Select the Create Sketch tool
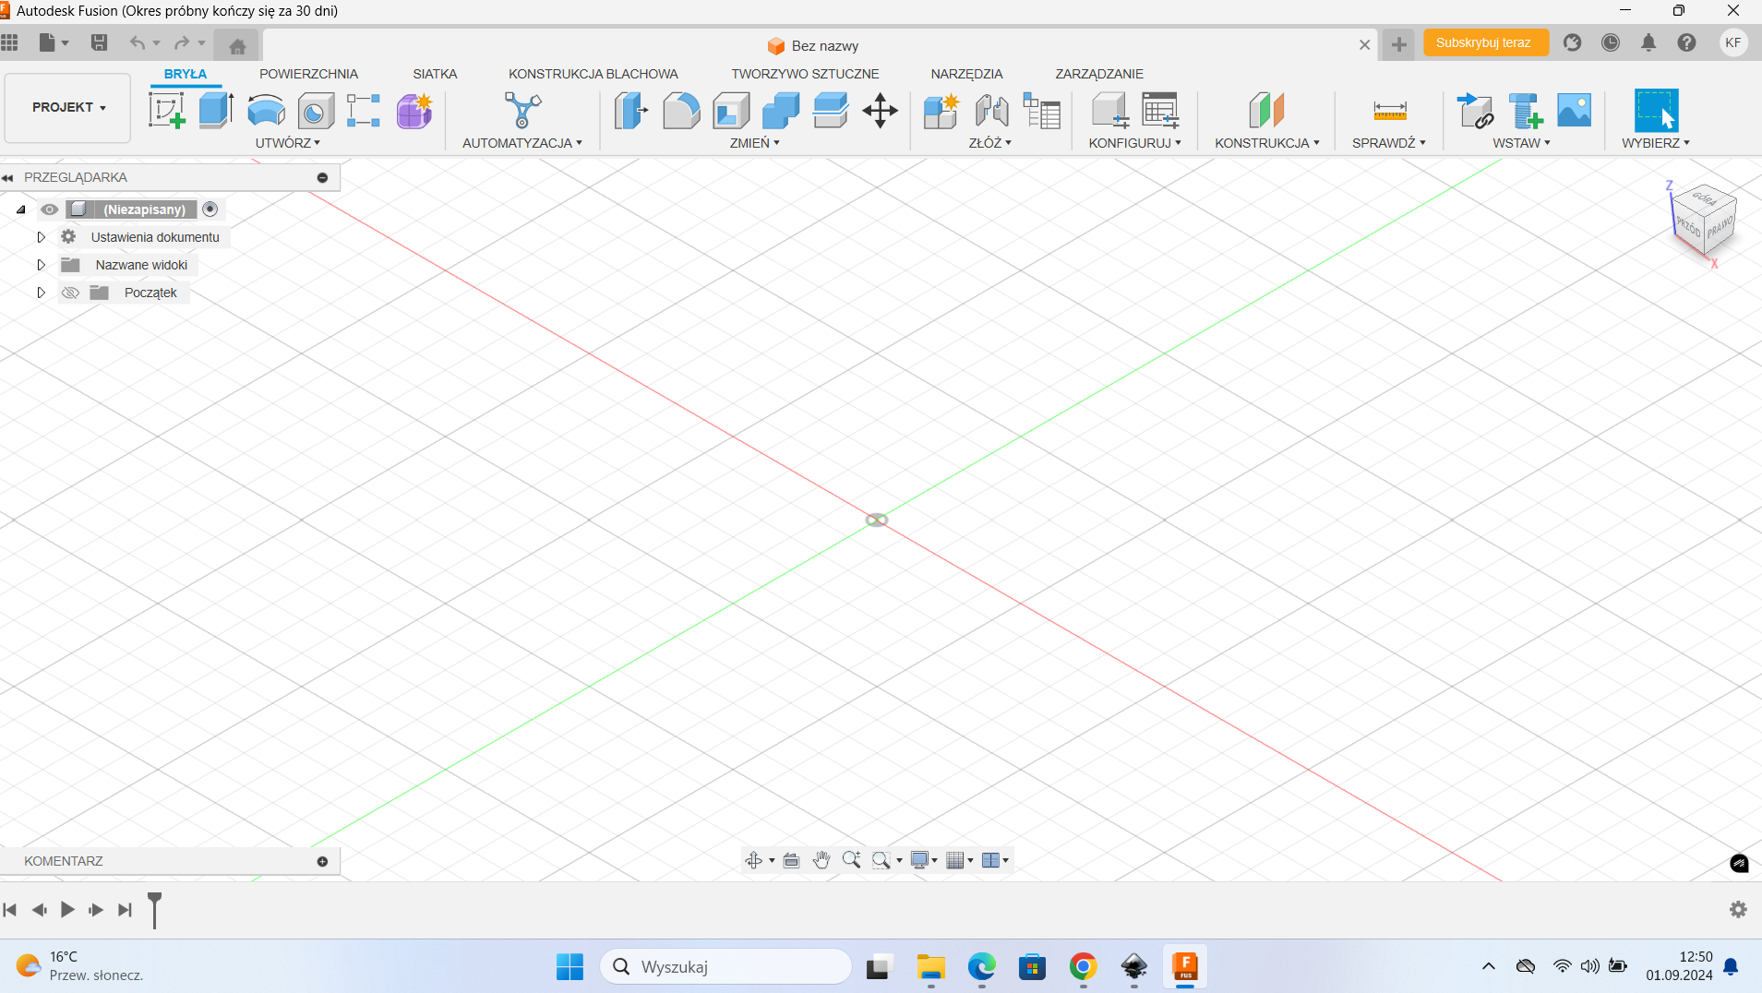Screen dimensions: 1762x993 167,111
